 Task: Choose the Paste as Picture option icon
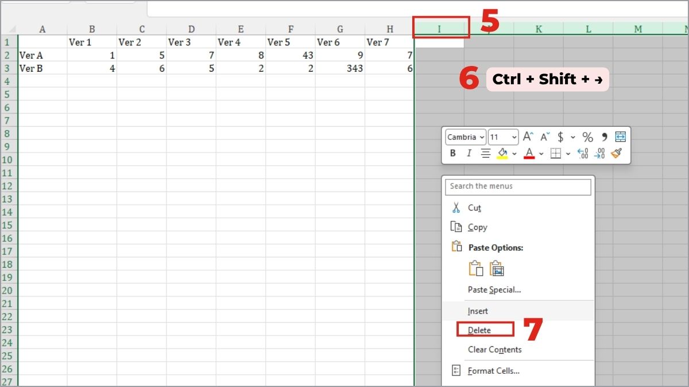tap(497, 268)
